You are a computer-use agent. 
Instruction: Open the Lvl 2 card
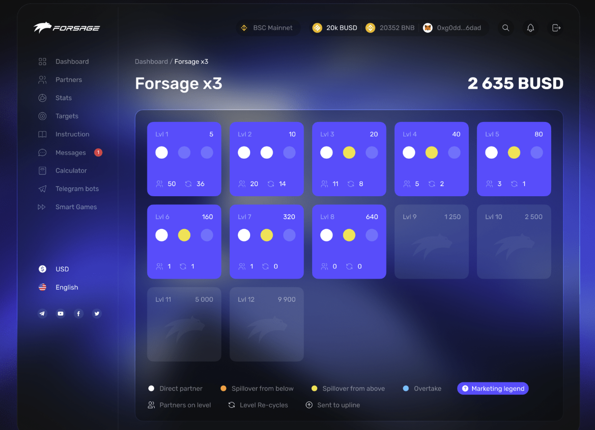[266, 159]
